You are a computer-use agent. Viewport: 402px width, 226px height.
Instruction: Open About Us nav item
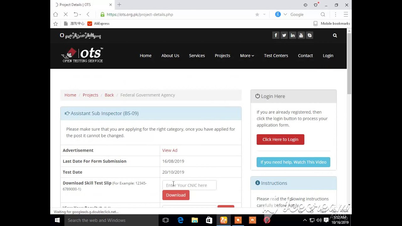coord(170,56)
